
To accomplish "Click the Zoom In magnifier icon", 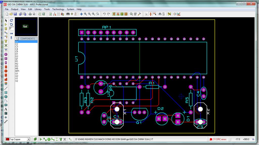I will pos(85,14).
